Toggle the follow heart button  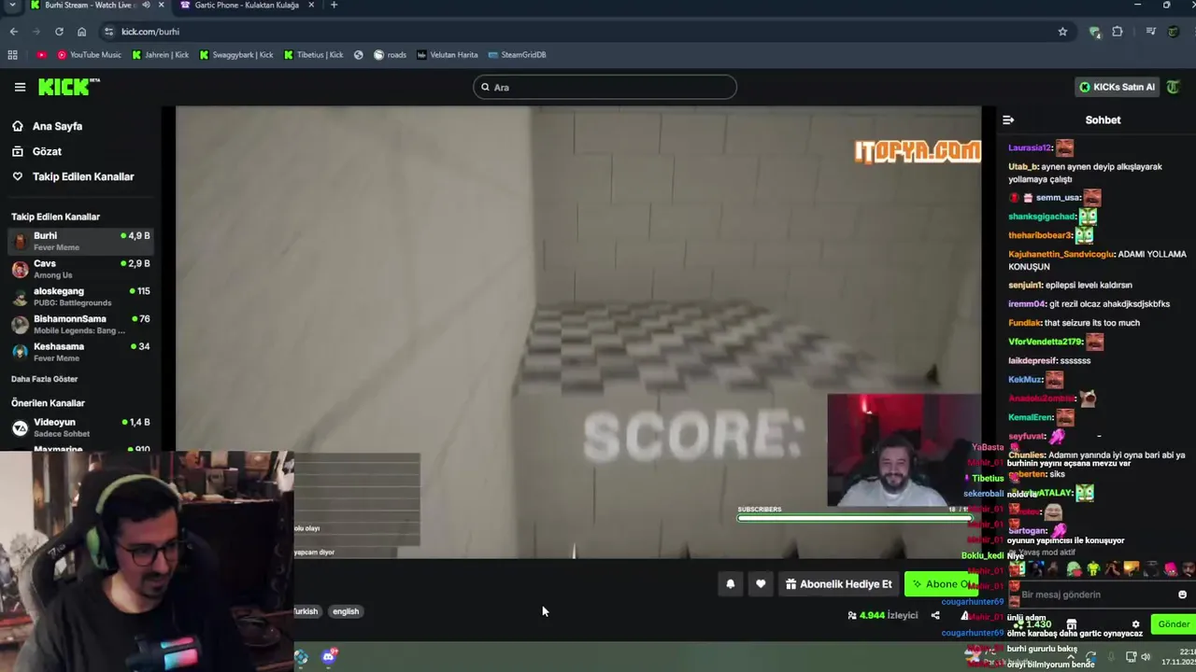click(761, 584)
